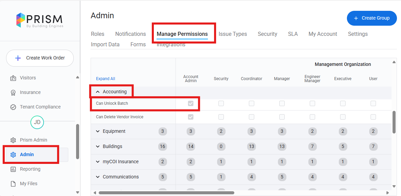Click the Visitors badge icon in sidebar

[x=13, y=78]
